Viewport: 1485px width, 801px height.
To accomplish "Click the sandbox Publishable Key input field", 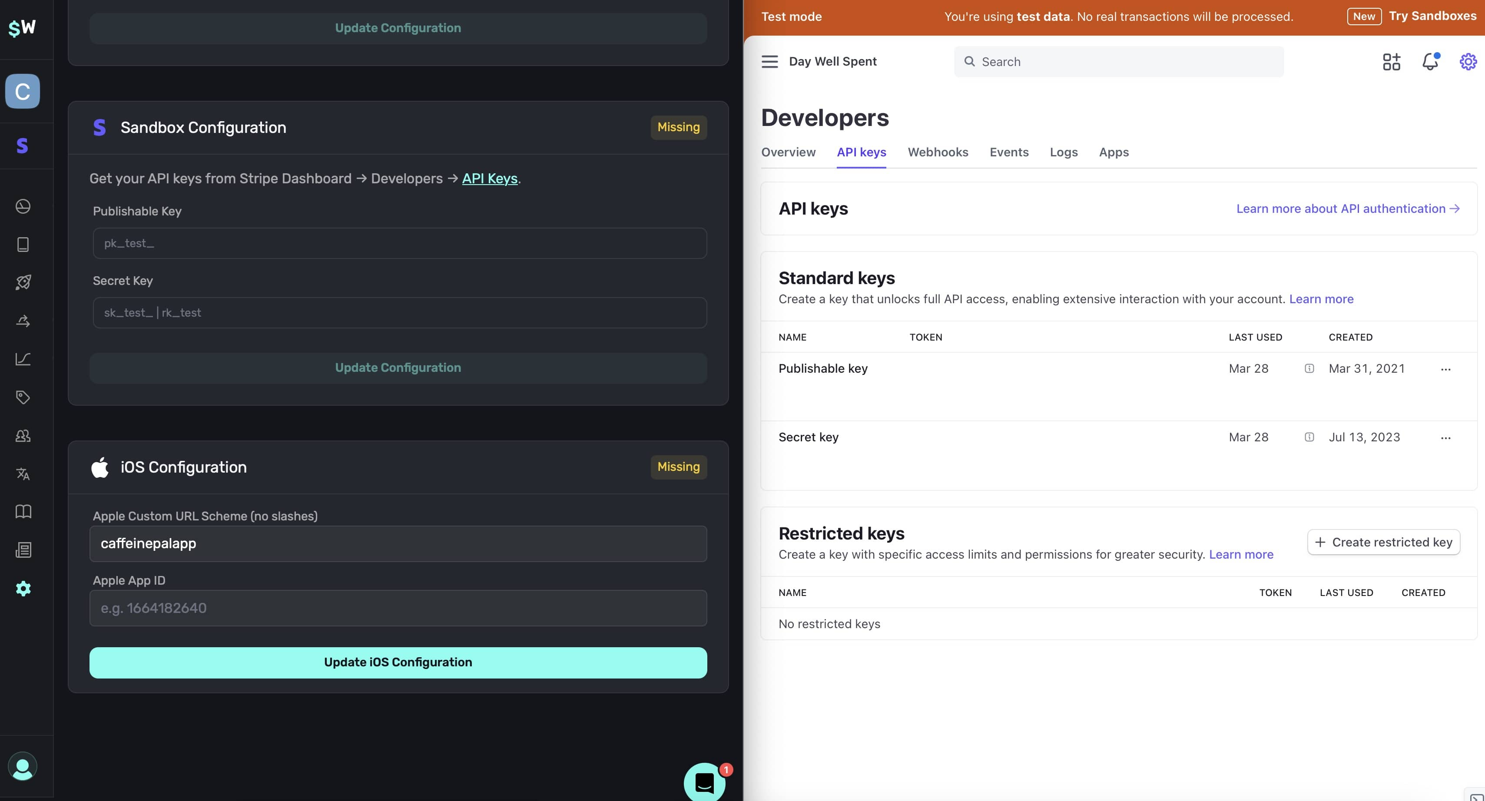I will click(x=400, y=243).
